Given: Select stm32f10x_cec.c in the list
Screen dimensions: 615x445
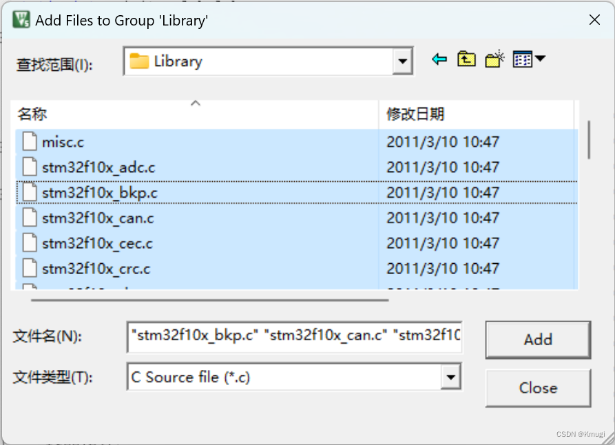Looking at the screenshot, I should click(297, 243).
